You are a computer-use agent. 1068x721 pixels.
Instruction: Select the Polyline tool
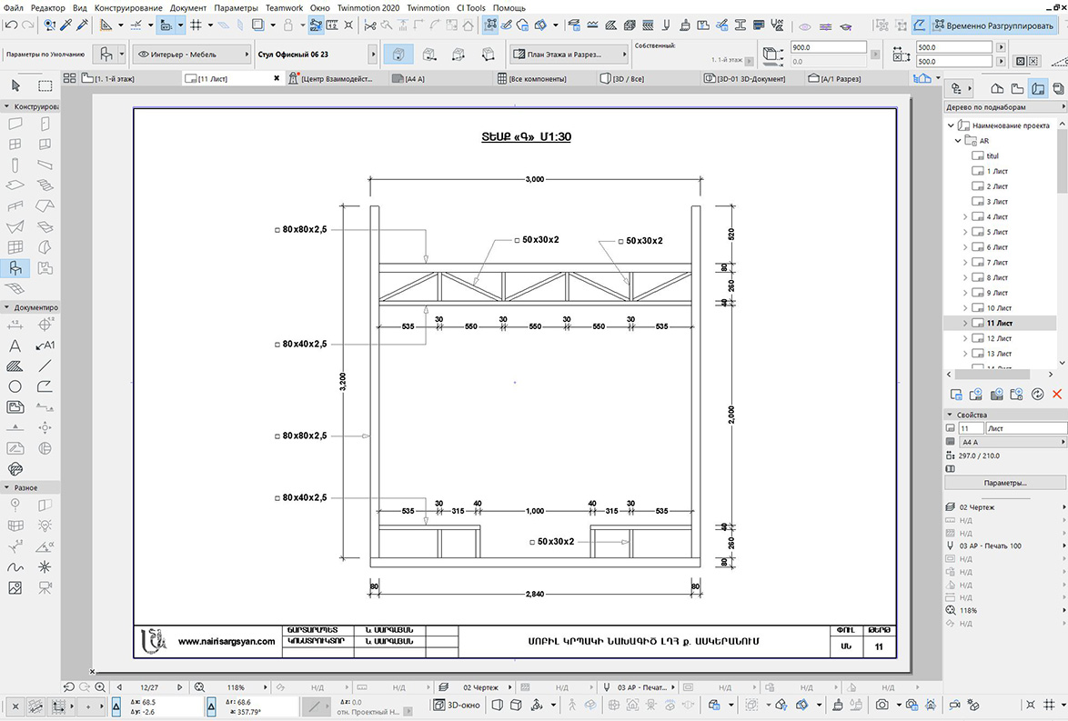[45, 386]
